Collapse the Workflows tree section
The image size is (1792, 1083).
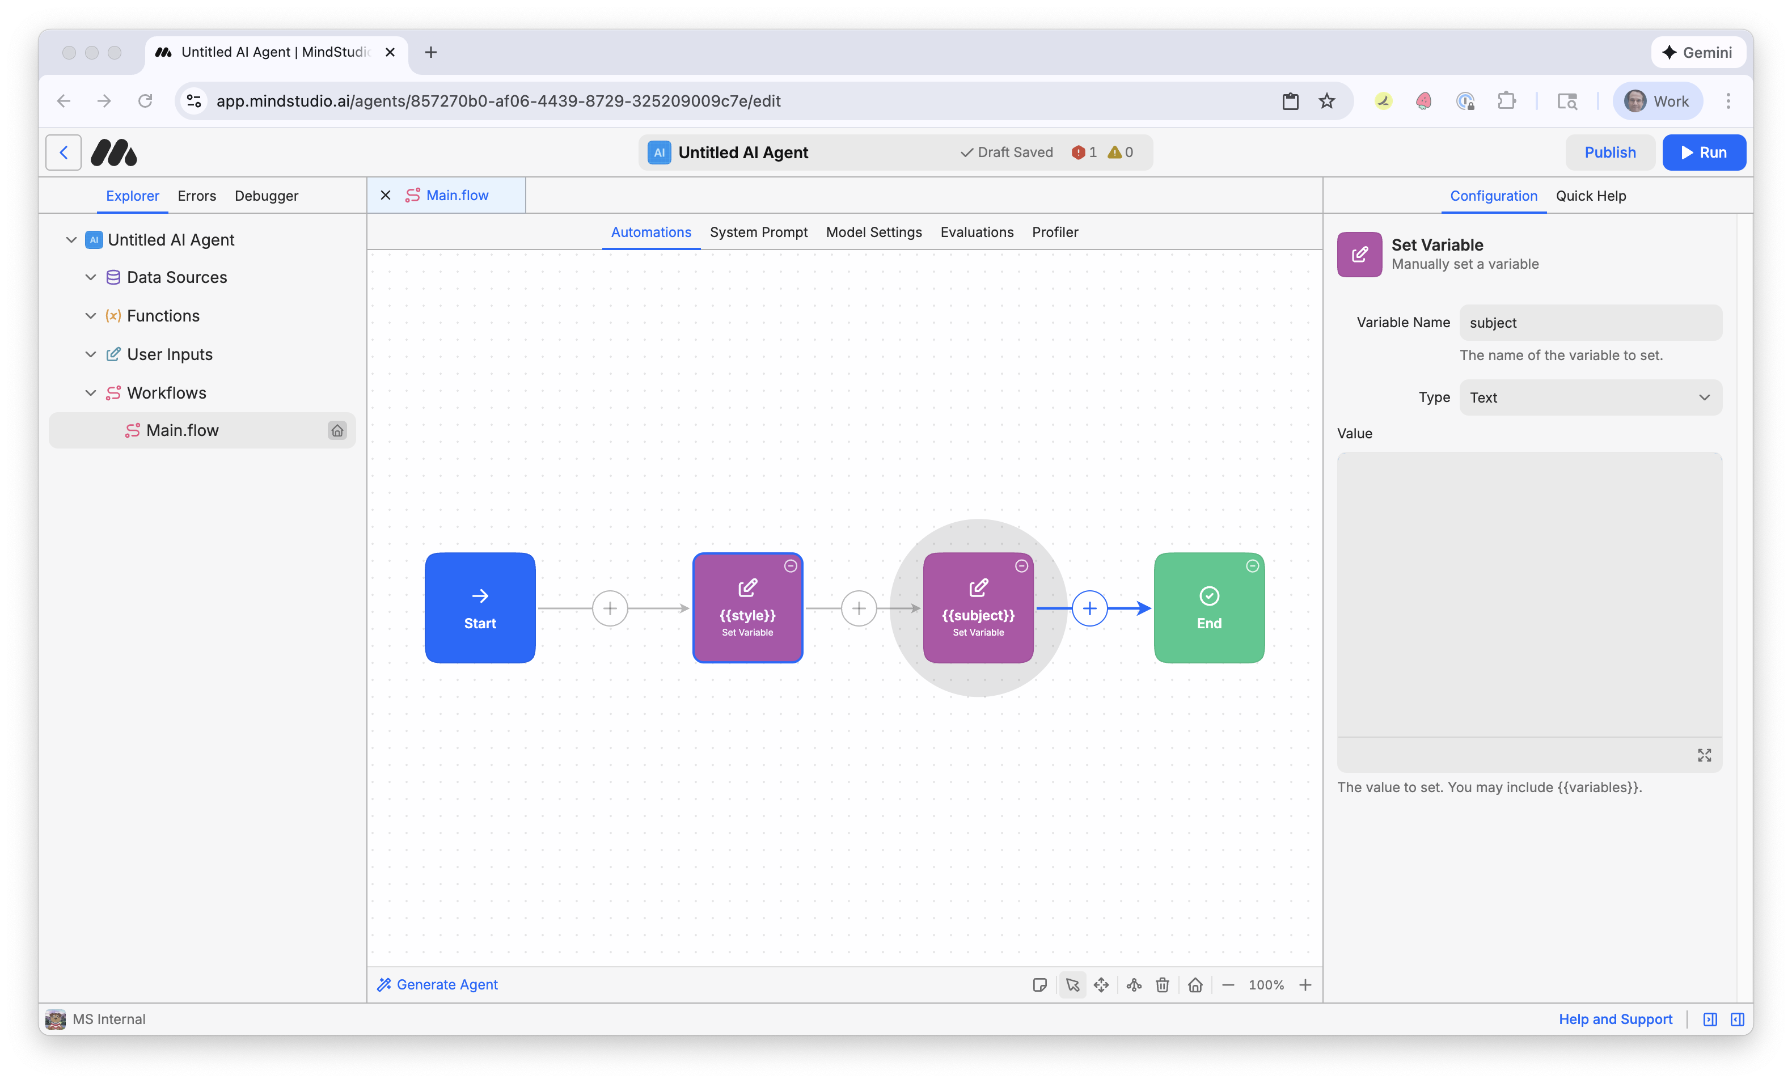pos(90,392)
